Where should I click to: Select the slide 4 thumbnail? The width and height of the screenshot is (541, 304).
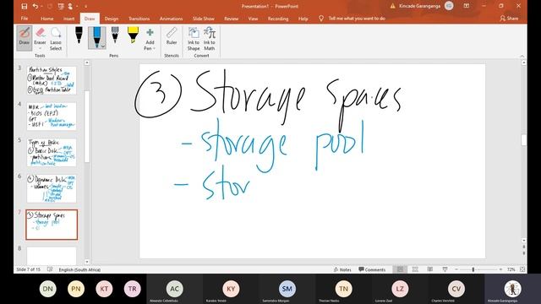tap(52, 117)
